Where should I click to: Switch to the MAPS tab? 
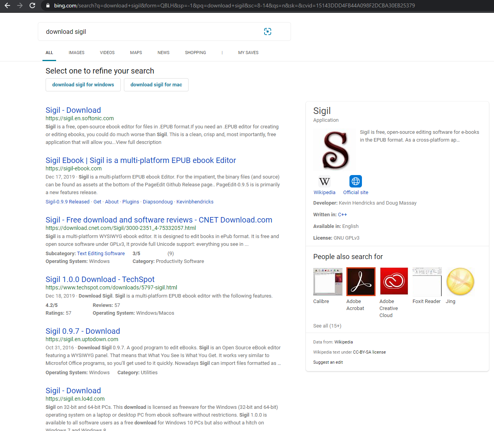(x=136, y=53)
